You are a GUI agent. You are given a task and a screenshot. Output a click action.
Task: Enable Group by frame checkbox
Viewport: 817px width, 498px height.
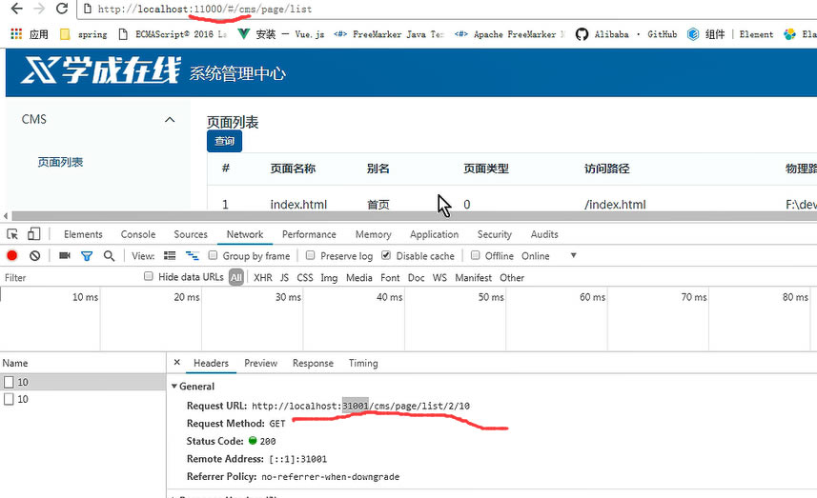click(x=213, y=255)
